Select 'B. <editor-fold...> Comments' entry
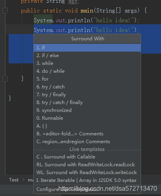This screenshot has width=161, height=196. [87, 134]
